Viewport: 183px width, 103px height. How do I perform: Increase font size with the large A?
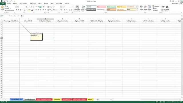click(31, 7)
